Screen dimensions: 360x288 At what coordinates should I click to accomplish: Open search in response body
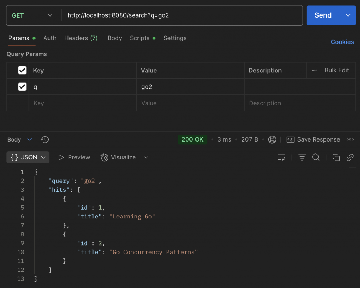tap(316, 157)
